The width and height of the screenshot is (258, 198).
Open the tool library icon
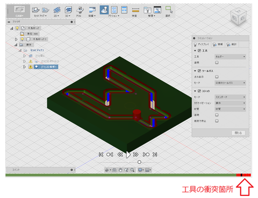click(x=147, y=10)
